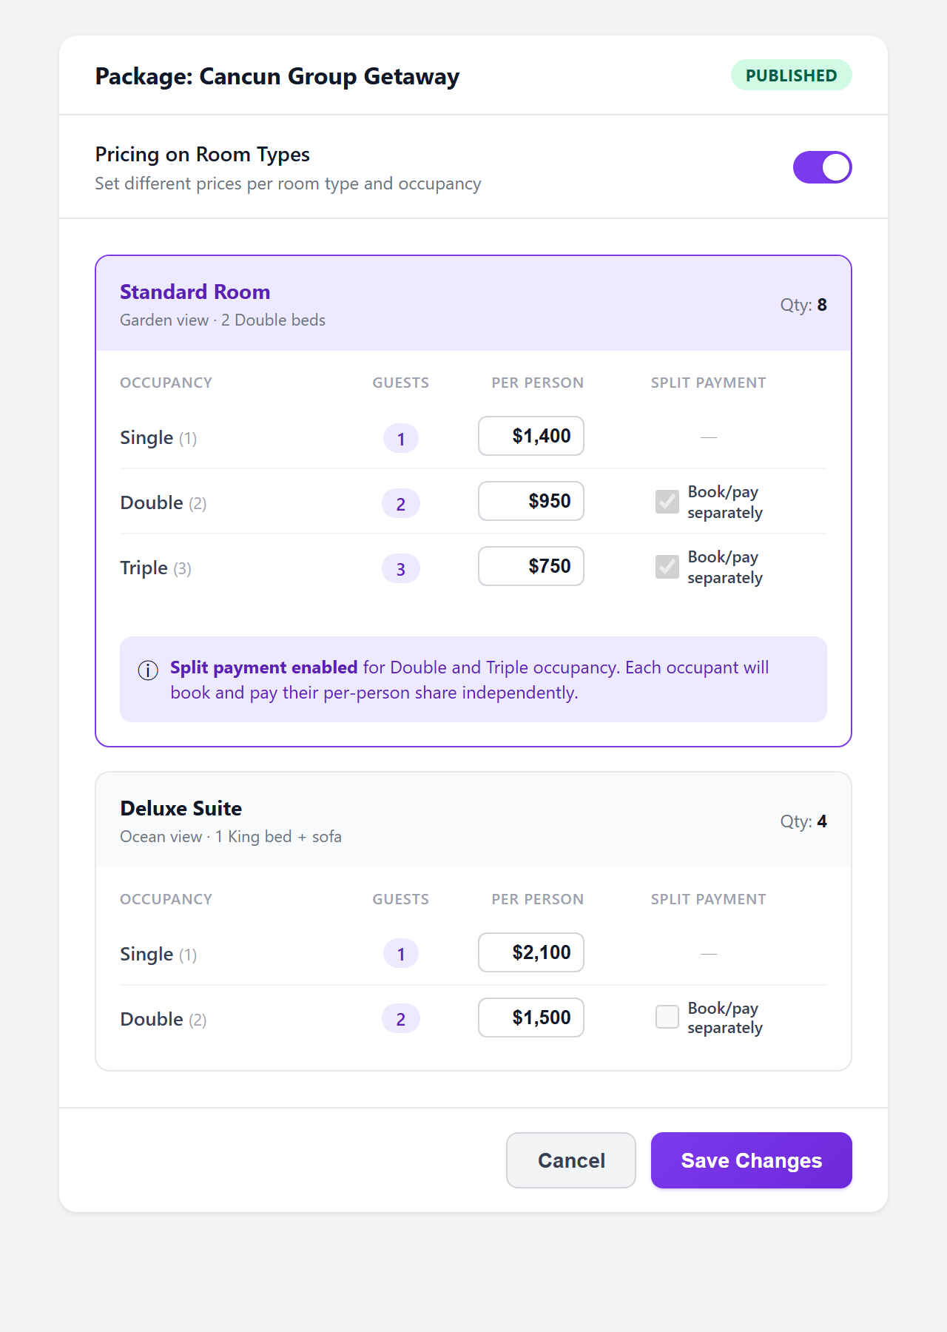Cancel the pricing edits

(x=570, y=1160)
